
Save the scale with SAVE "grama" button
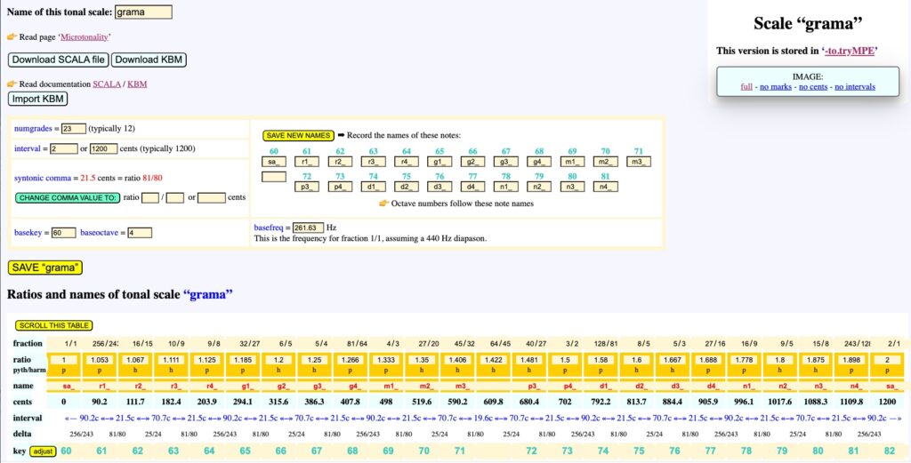click(x=45, y=267)
